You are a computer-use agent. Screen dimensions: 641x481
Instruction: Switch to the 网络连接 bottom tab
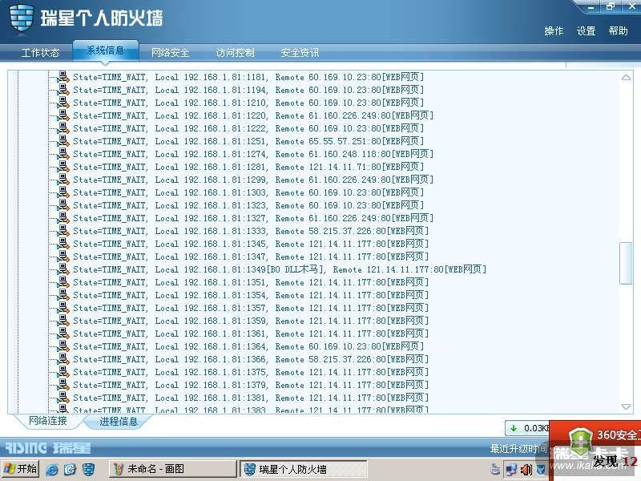click(48, 421)
